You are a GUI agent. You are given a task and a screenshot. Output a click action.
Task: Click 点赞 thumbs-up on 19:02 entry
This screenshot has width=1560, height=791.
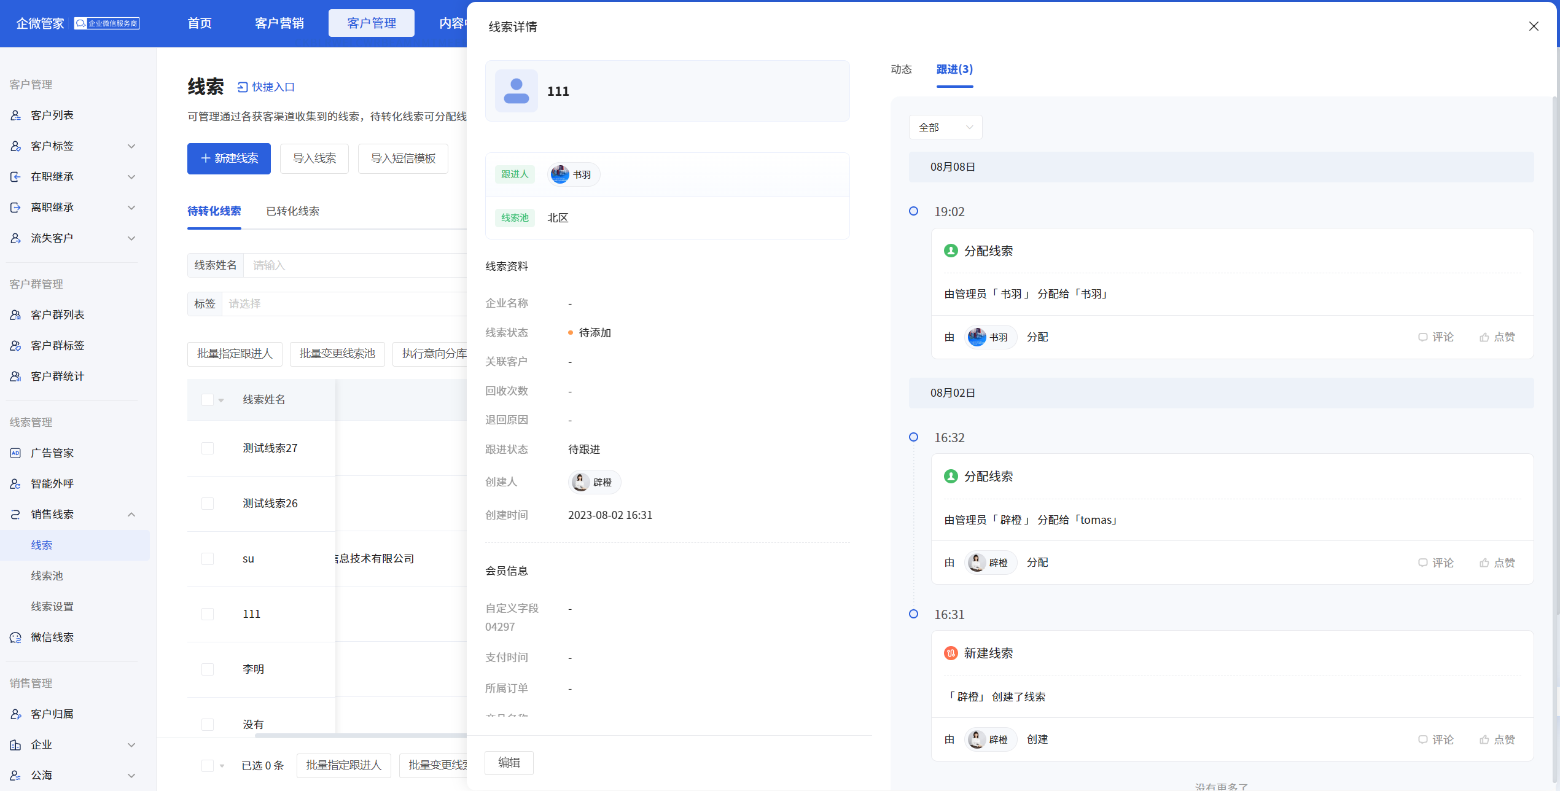(1484, 337)
